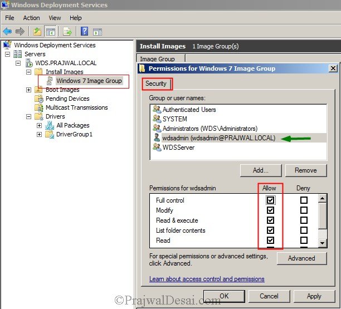Click the Back arrow toolbar icon
The height and width of the screenshot is (309, 341).
coord(8,31)
